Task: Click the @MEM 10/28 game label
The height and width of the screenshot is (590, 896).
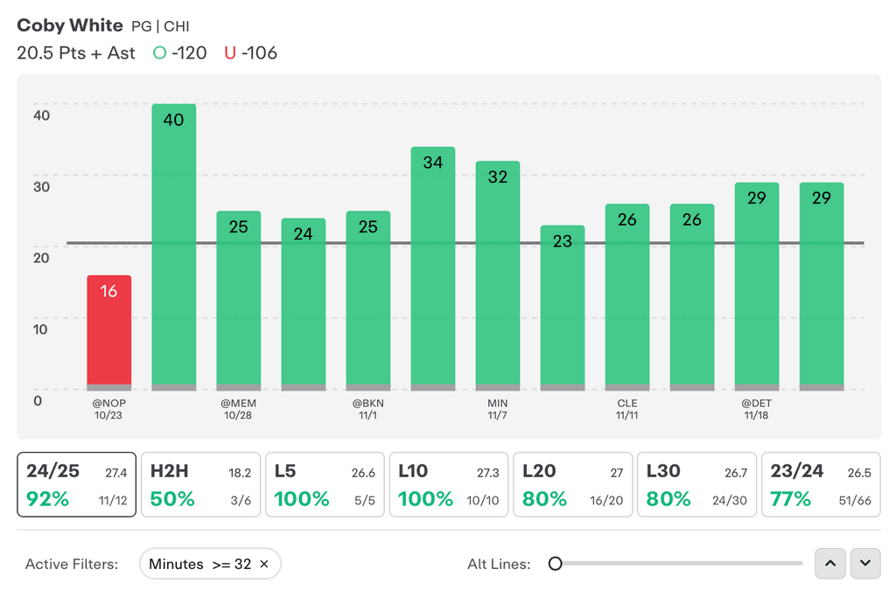Action: pos(238,409)
